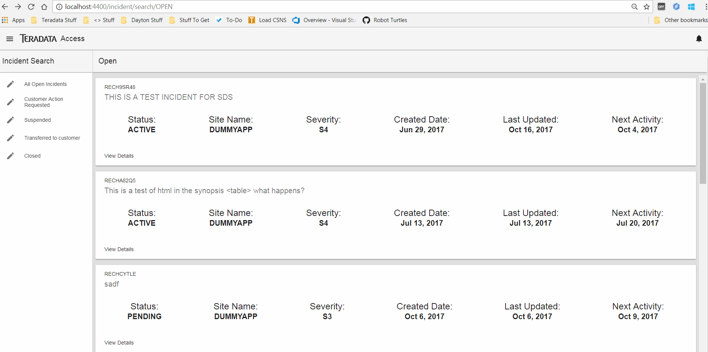Image resolution: width=708 pixels, height=352 pixels.
Task: Click Oct 4, 2017 next activity date
Action: [637, 130]
